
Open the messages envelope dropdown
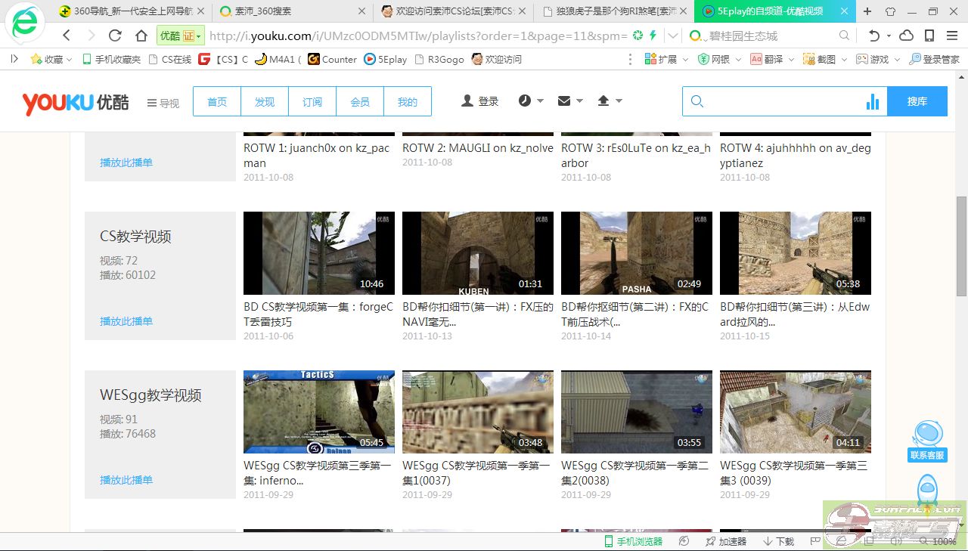pyautogui.click(x=570, y=101)
